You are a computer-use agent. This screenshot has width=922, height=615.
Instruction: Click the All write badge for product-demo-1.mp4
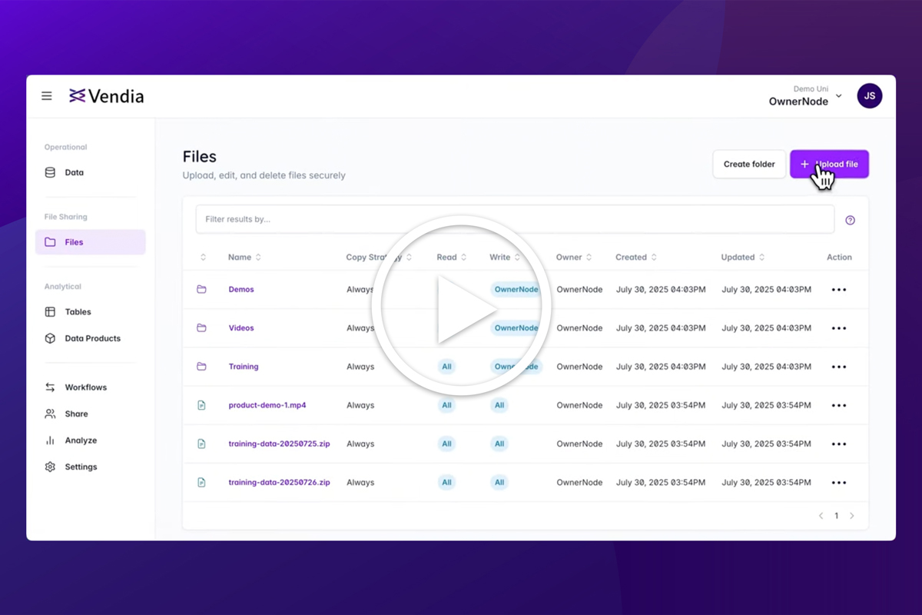499,405
